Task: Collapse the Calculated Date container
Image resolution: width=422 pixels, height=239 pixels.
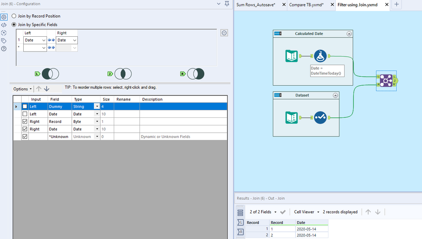Action: tap(349, 34)
